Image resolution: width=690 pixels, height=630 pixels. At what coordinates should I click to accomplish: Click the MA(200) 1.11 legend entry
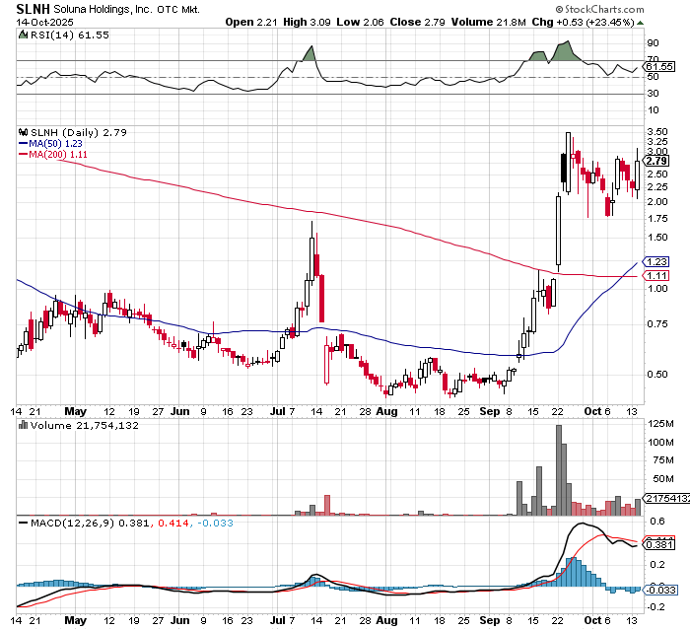(x=53, y=155)
